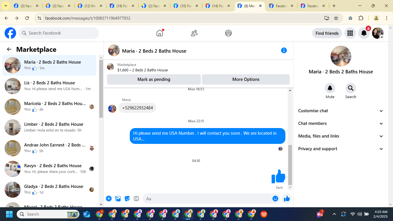Click the conversation list scrollbar

point(101,89)
